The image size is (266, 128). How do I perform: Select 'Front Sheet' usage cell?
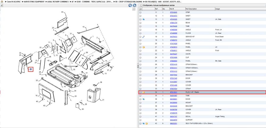(x=219, y=37)
